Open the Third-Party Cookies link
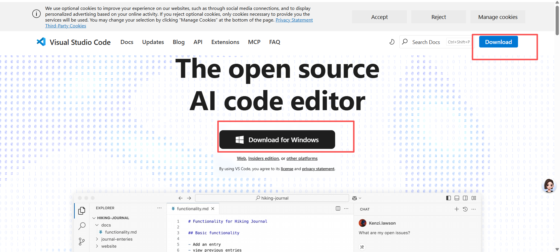The width and height of the screenshot is (560, 252). pos(66,26)
